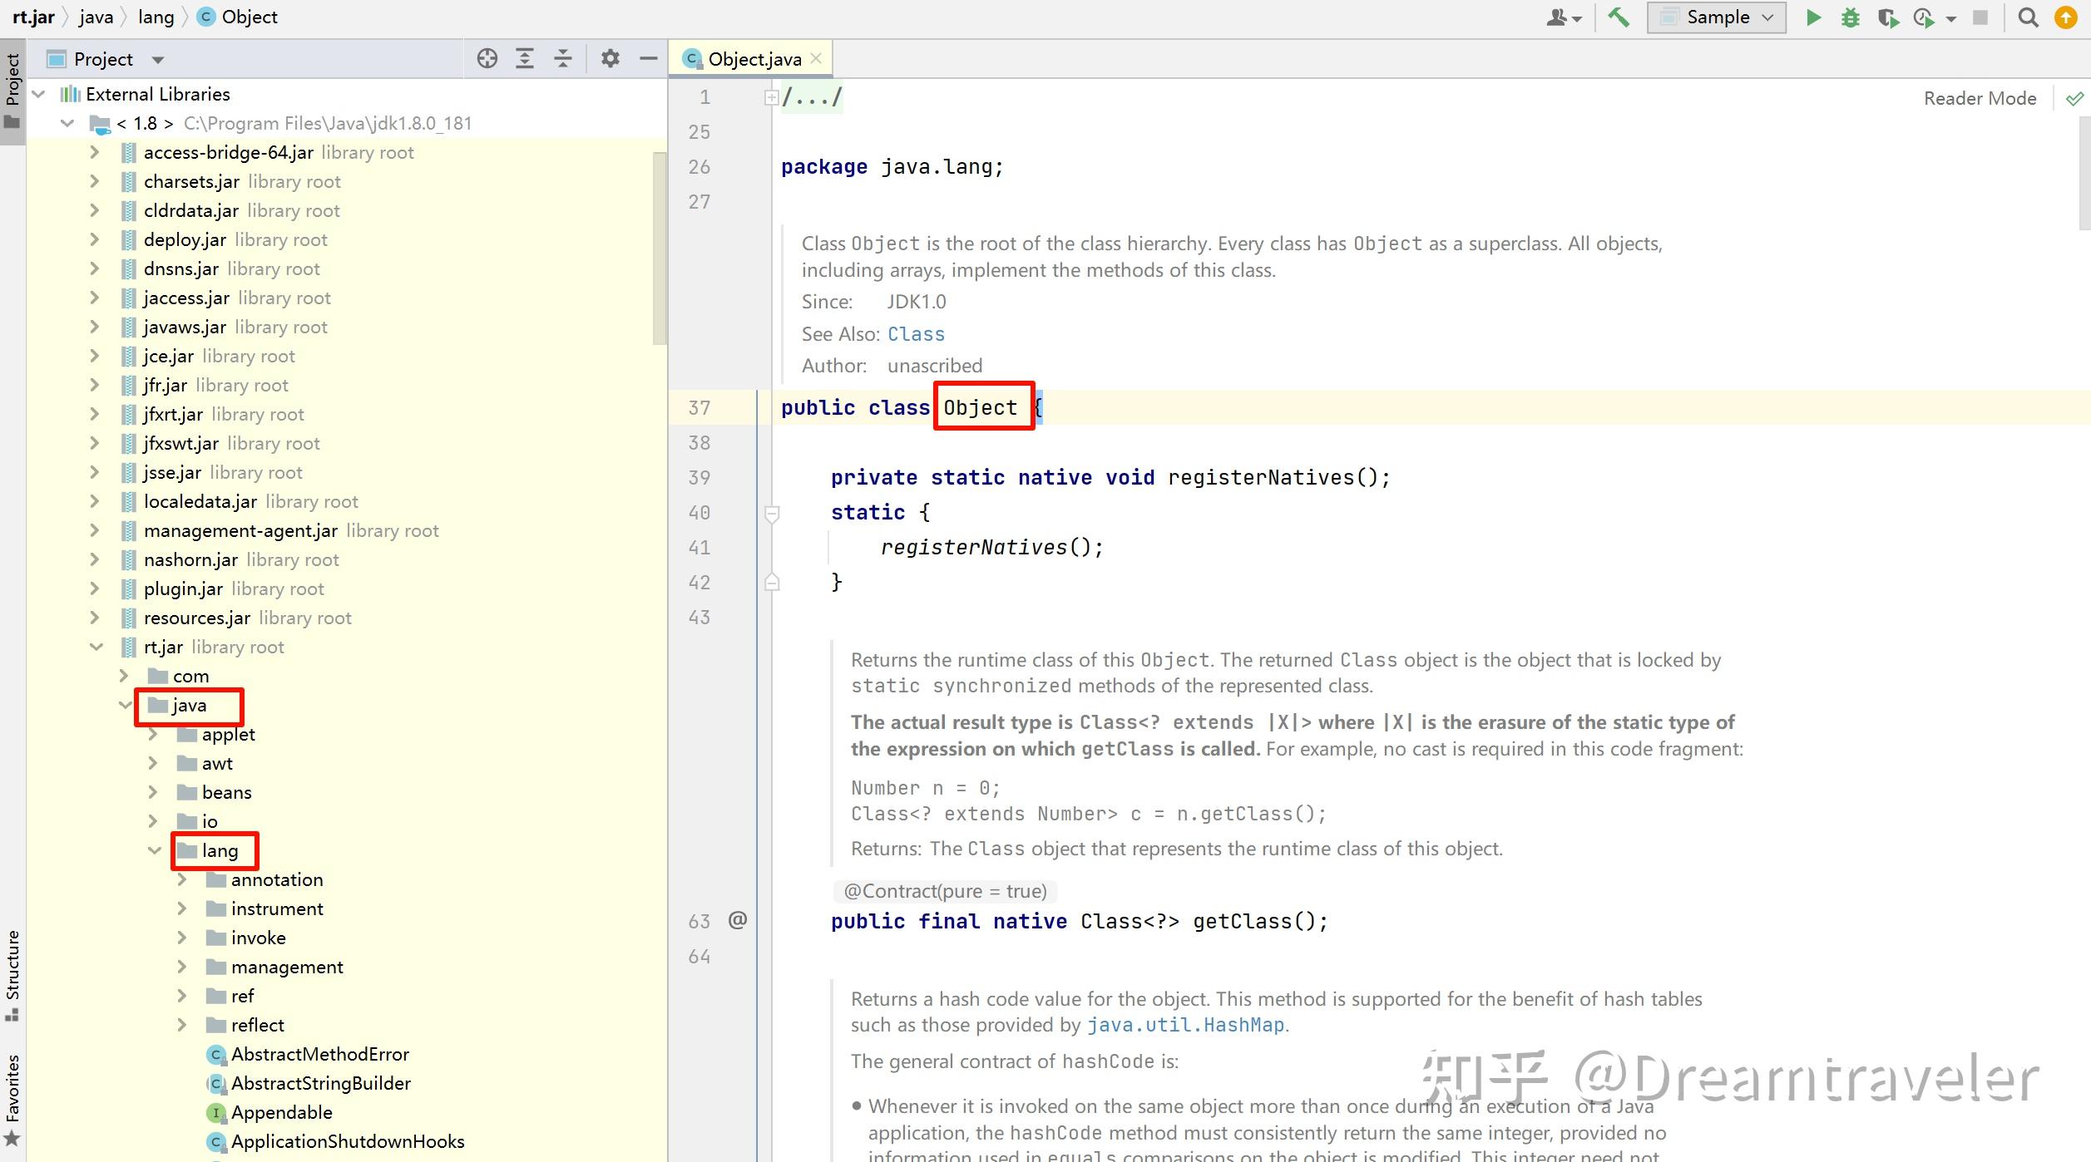
Task: Run the Sample configuration with the green play icon
Action: pos(1813,17)
